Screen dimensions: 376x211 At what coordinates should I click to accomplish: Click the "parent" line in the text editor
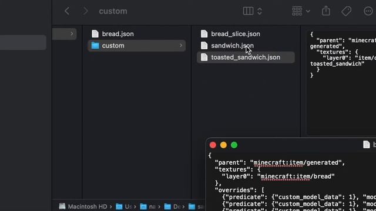(x=280, y=163)
